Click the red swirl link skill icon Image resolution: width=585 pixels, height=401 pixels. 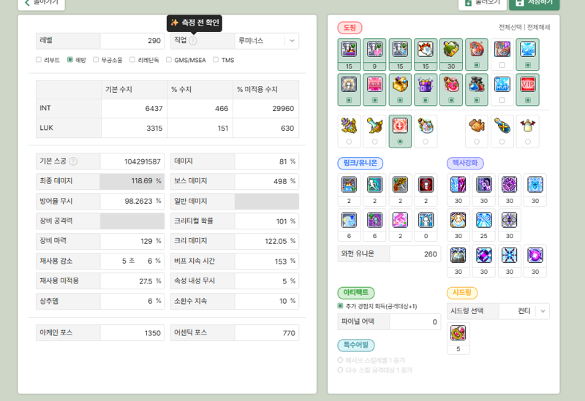(x=426, y=184)
